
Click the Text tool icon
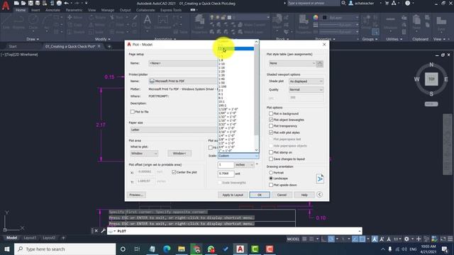(148, 21)
